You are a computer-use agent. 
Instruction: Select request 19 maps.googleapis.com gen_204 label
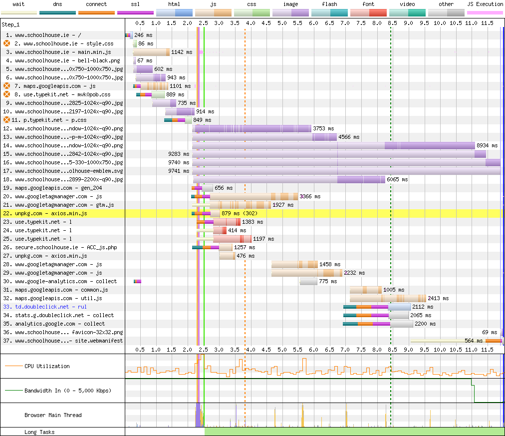pos(52,188)
